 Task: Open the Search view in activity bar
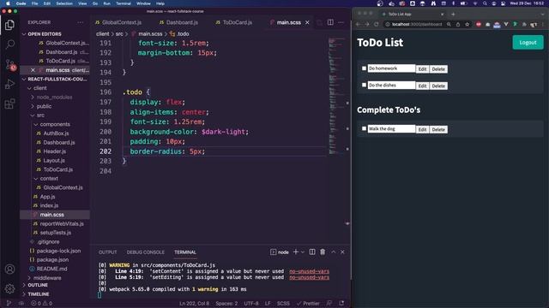pyautogui.click(x=9, y=44)
